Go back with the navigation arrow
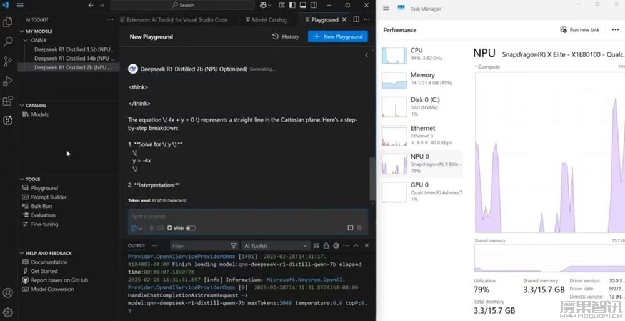 point(91,5)
